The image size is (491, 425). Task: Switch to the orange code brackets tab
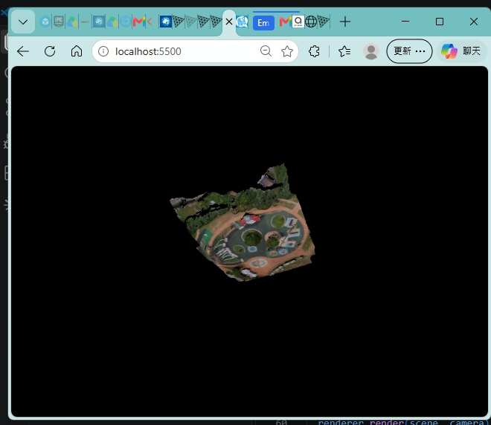pos(152,22)
